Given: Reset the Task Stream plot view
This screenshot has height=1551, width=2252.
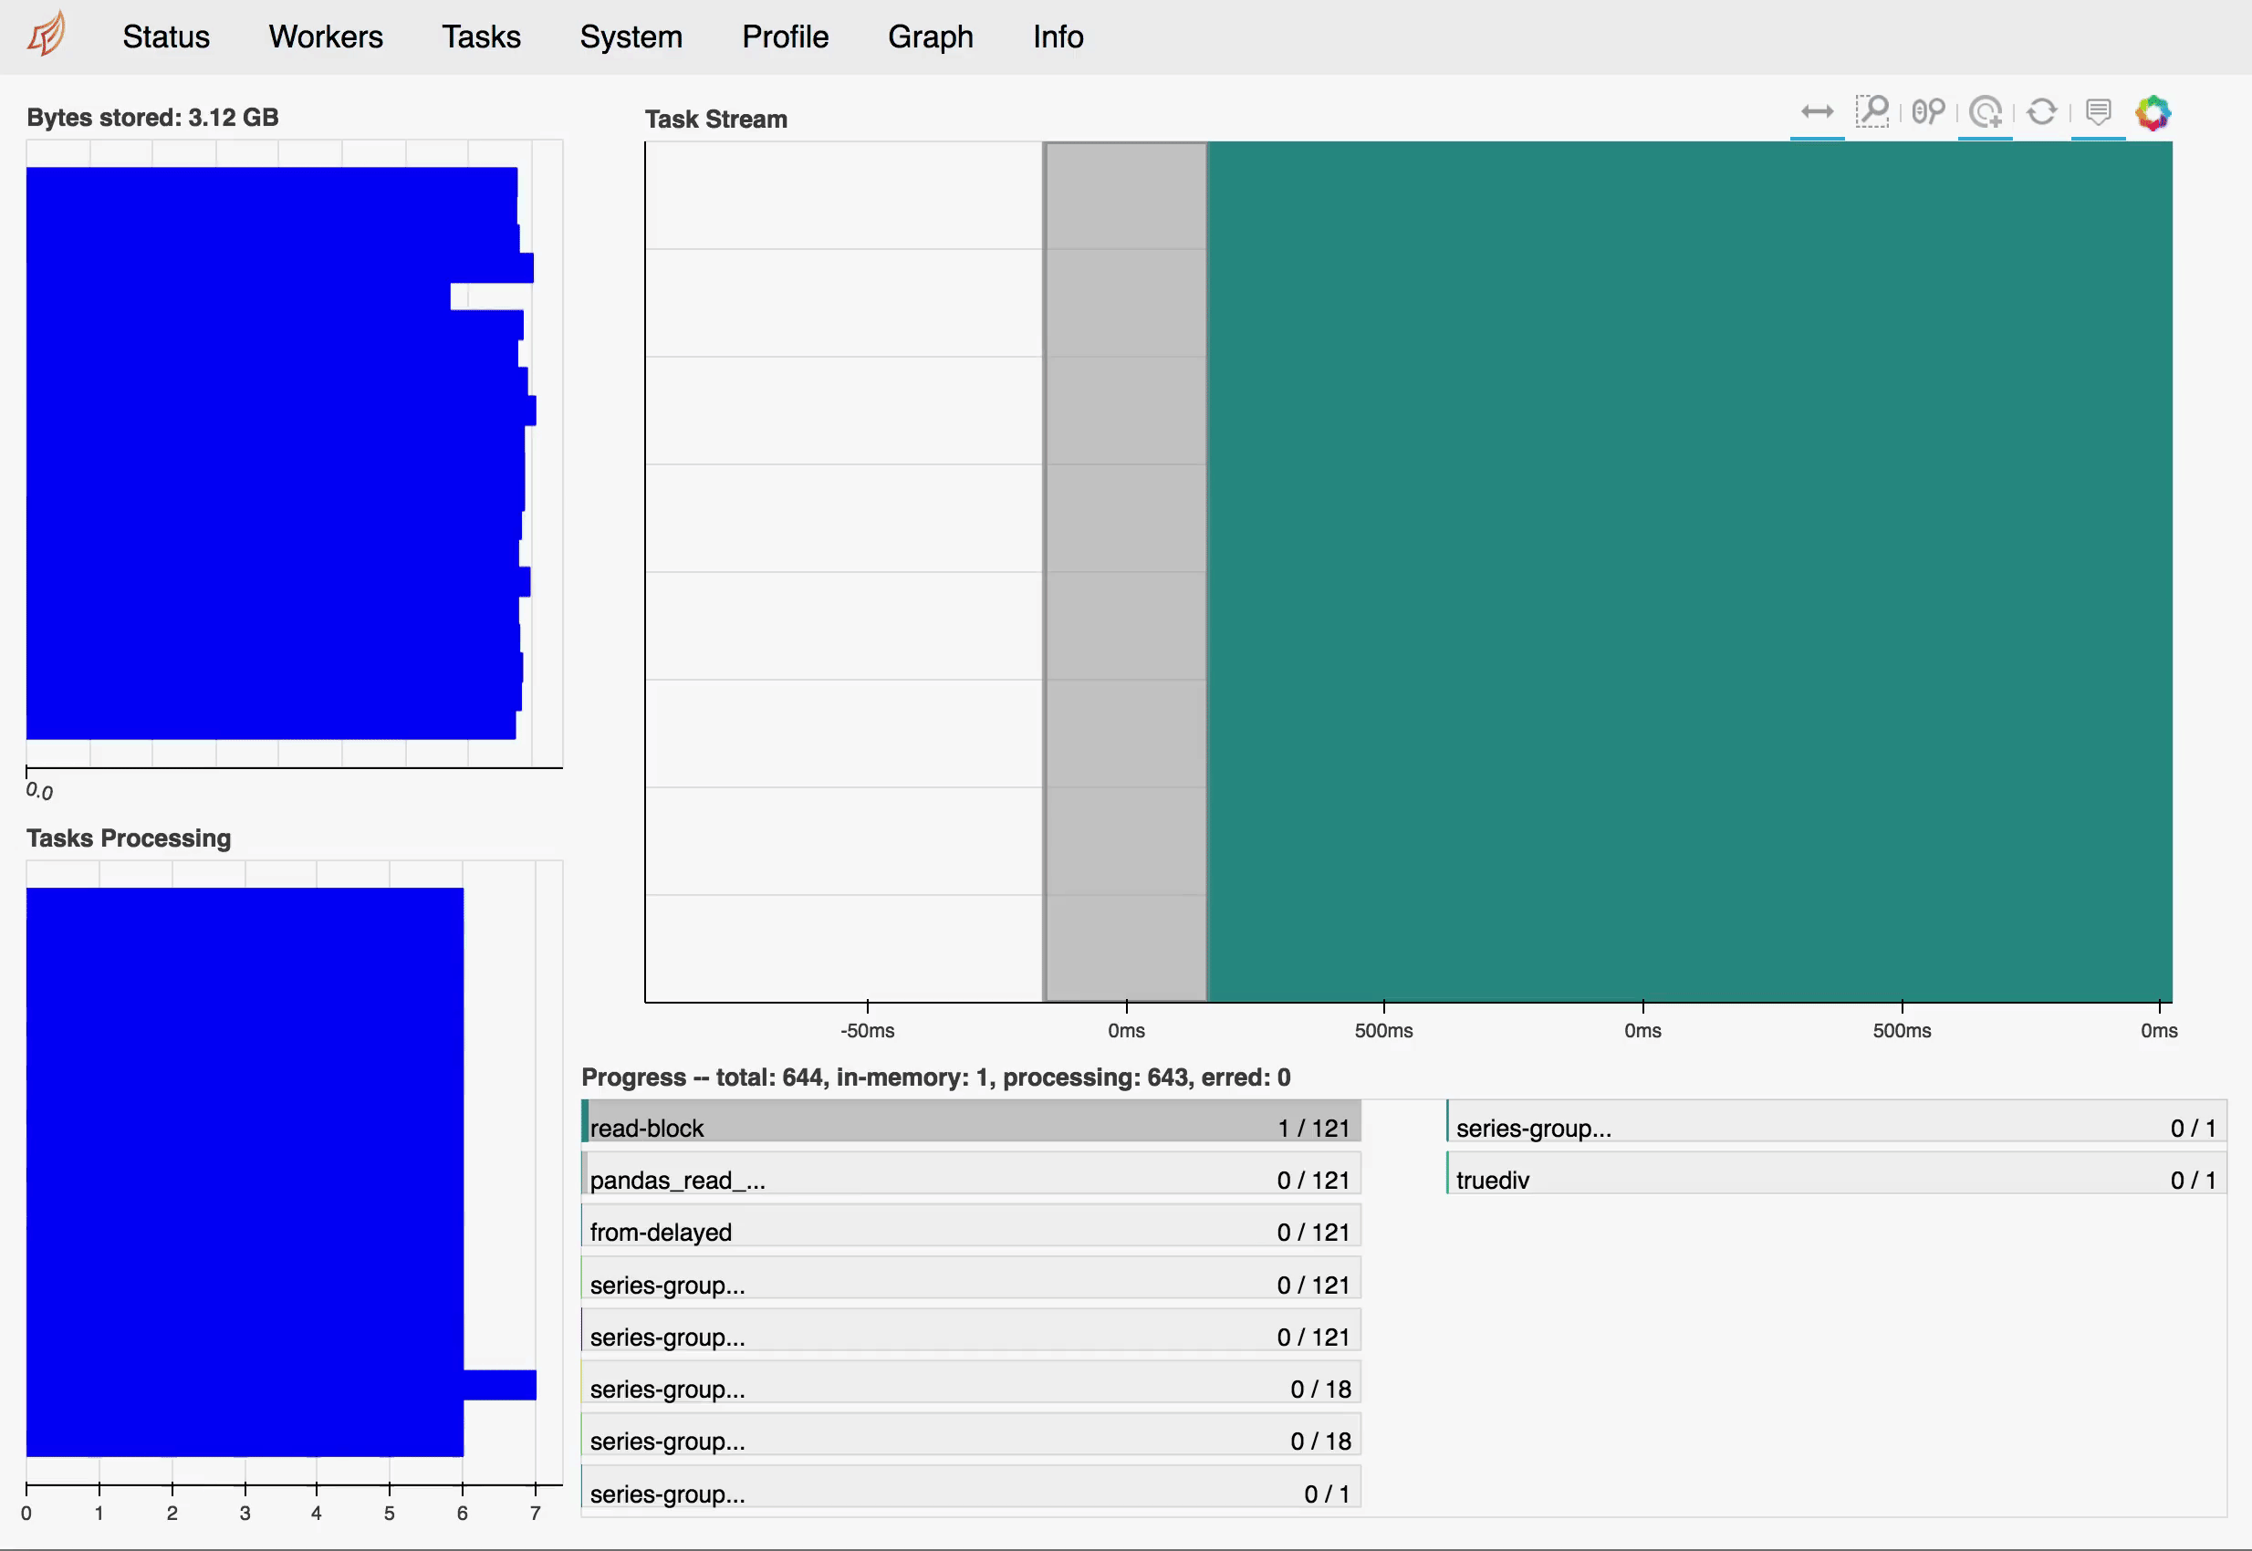Looking at the screenshot, I should pos(2041,113).
